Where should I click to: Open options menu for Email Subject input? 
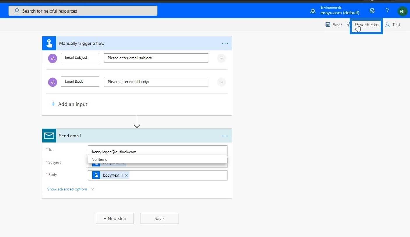[x=221, y=58]
